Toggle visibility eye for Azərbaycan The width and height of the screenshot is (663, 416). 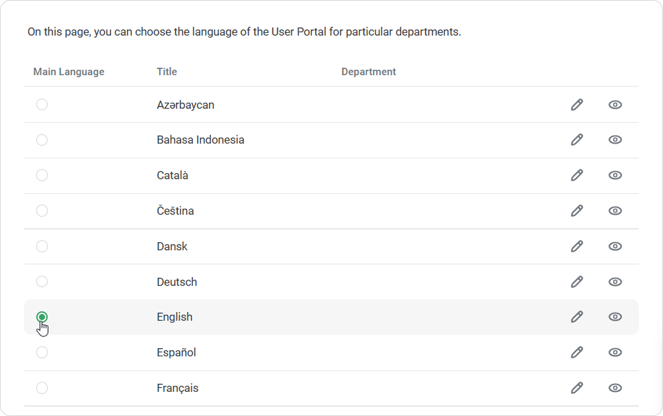click(615, 105)
